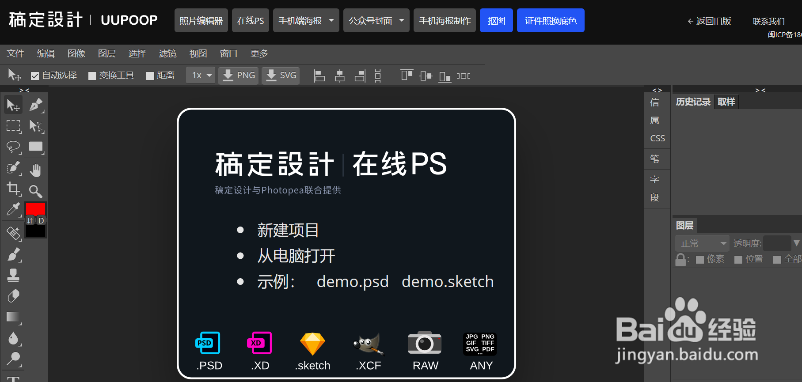Expand the 手机端海报 dropdown
802x382 pixels.
(x=331, y=20)
